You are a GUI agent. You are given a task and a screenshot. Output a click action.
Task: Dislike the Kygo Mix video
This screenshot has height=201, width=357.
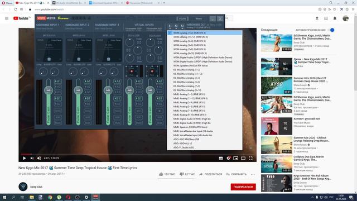[x=187, y=174]
